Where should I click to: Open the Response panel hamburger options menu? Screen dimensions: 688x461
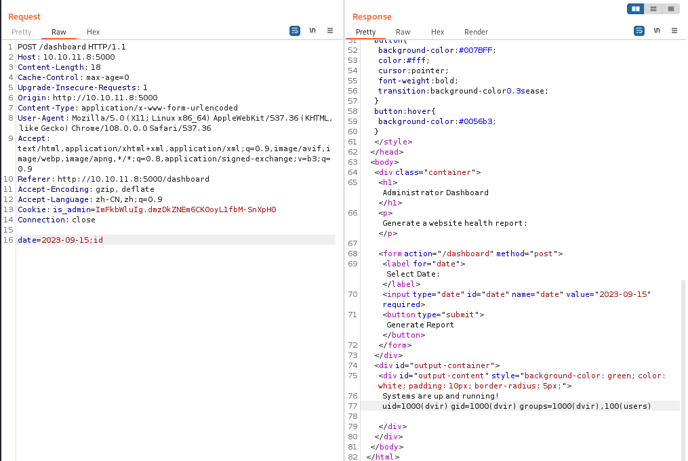(x=674, y=31)
